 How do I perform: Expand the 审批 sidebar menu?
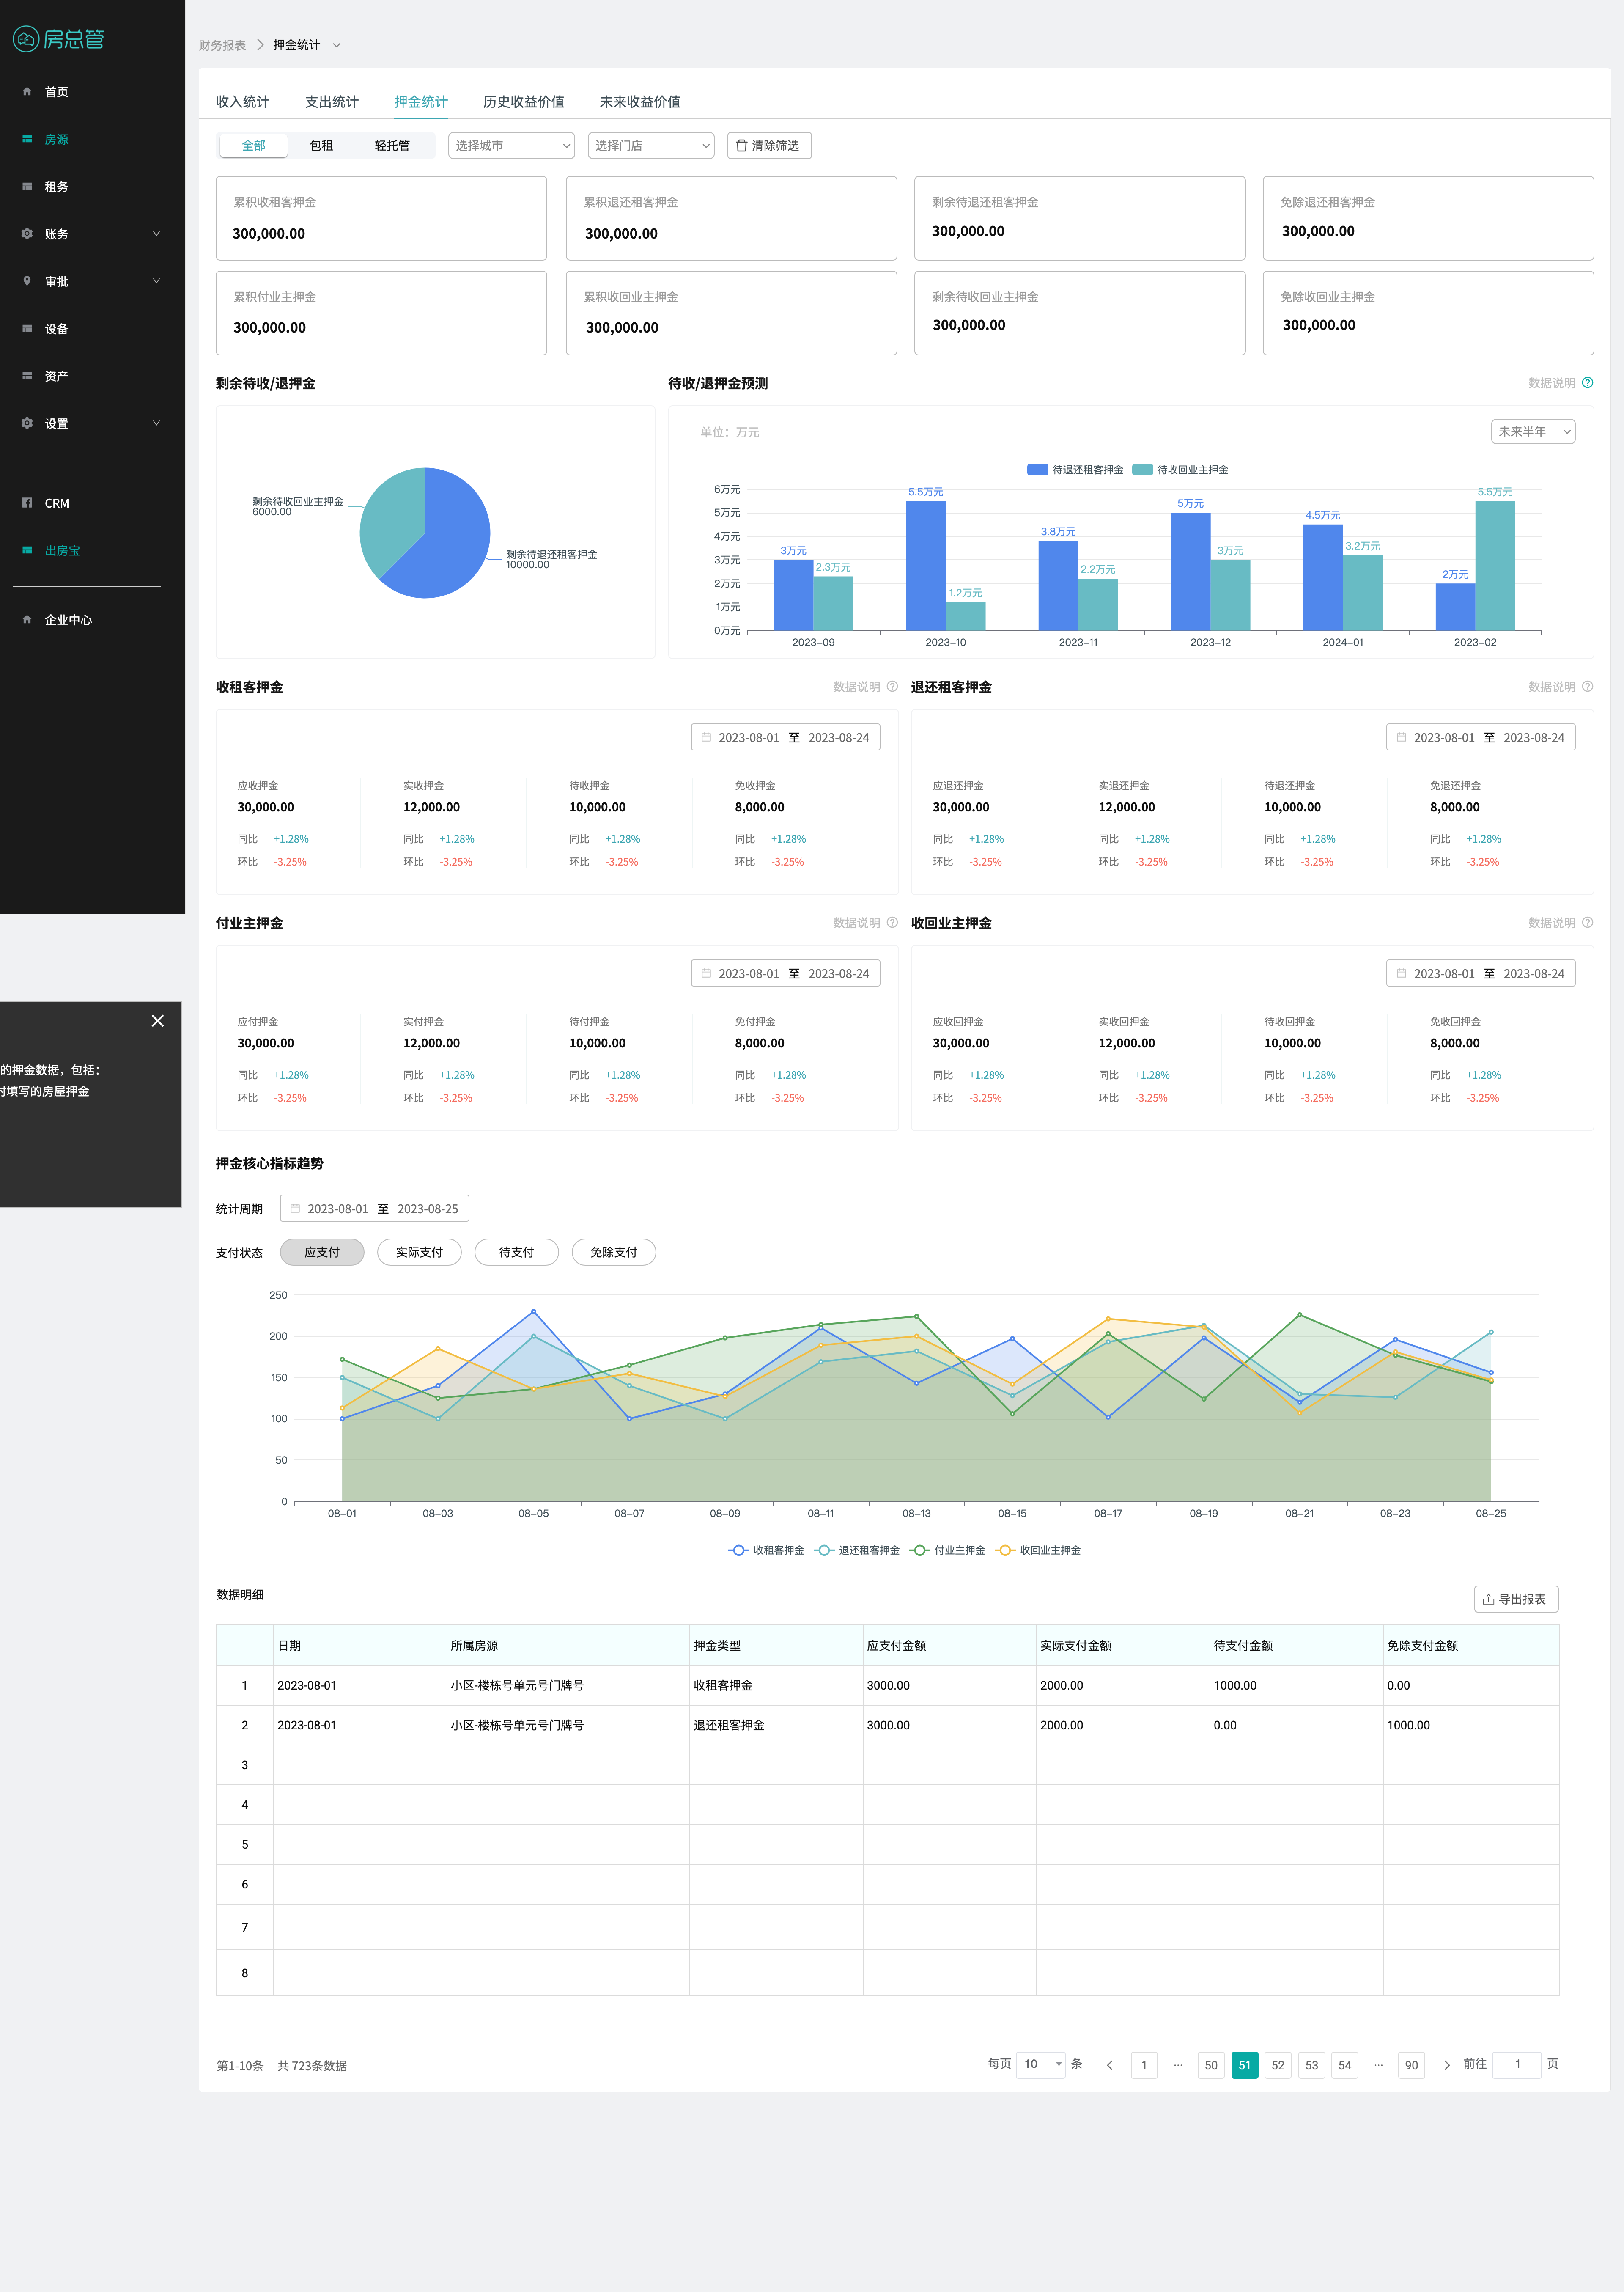click(x=156, y=281)
